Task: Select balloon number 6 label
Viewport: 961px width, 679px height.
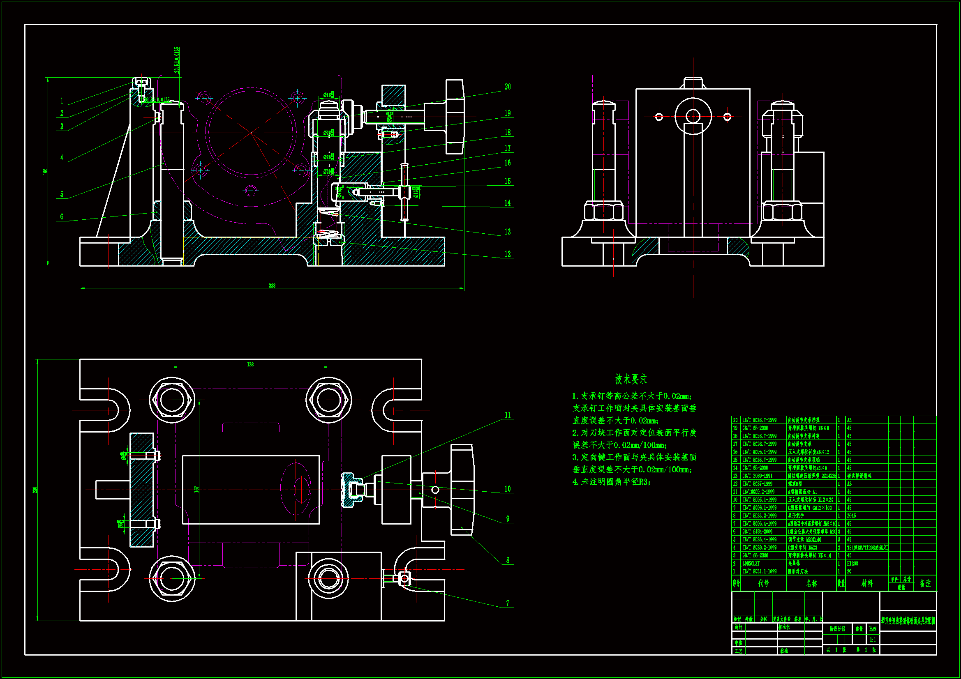Action: tap(62, 217)
